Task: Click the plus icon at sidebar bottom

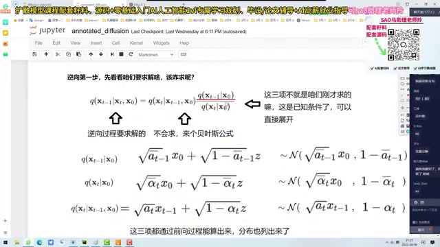Action: click(5, 221)
